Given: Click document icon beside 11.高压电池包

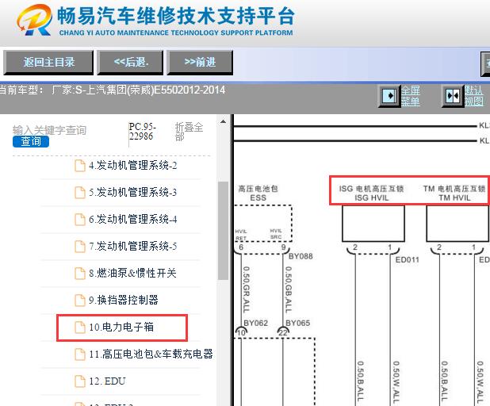Looking at the screenshot, I should pos(80,354).
